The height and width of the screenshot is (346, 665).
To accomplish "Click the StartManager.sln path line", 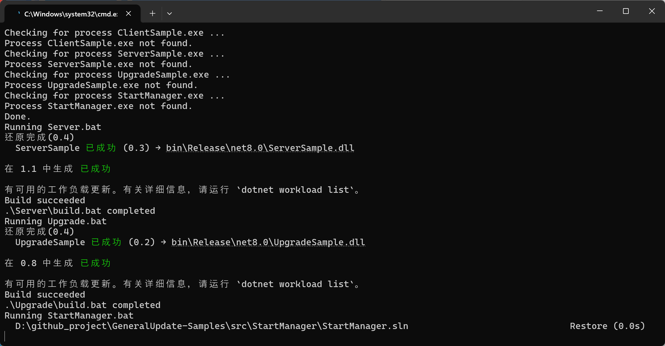I will click(212, 326).
